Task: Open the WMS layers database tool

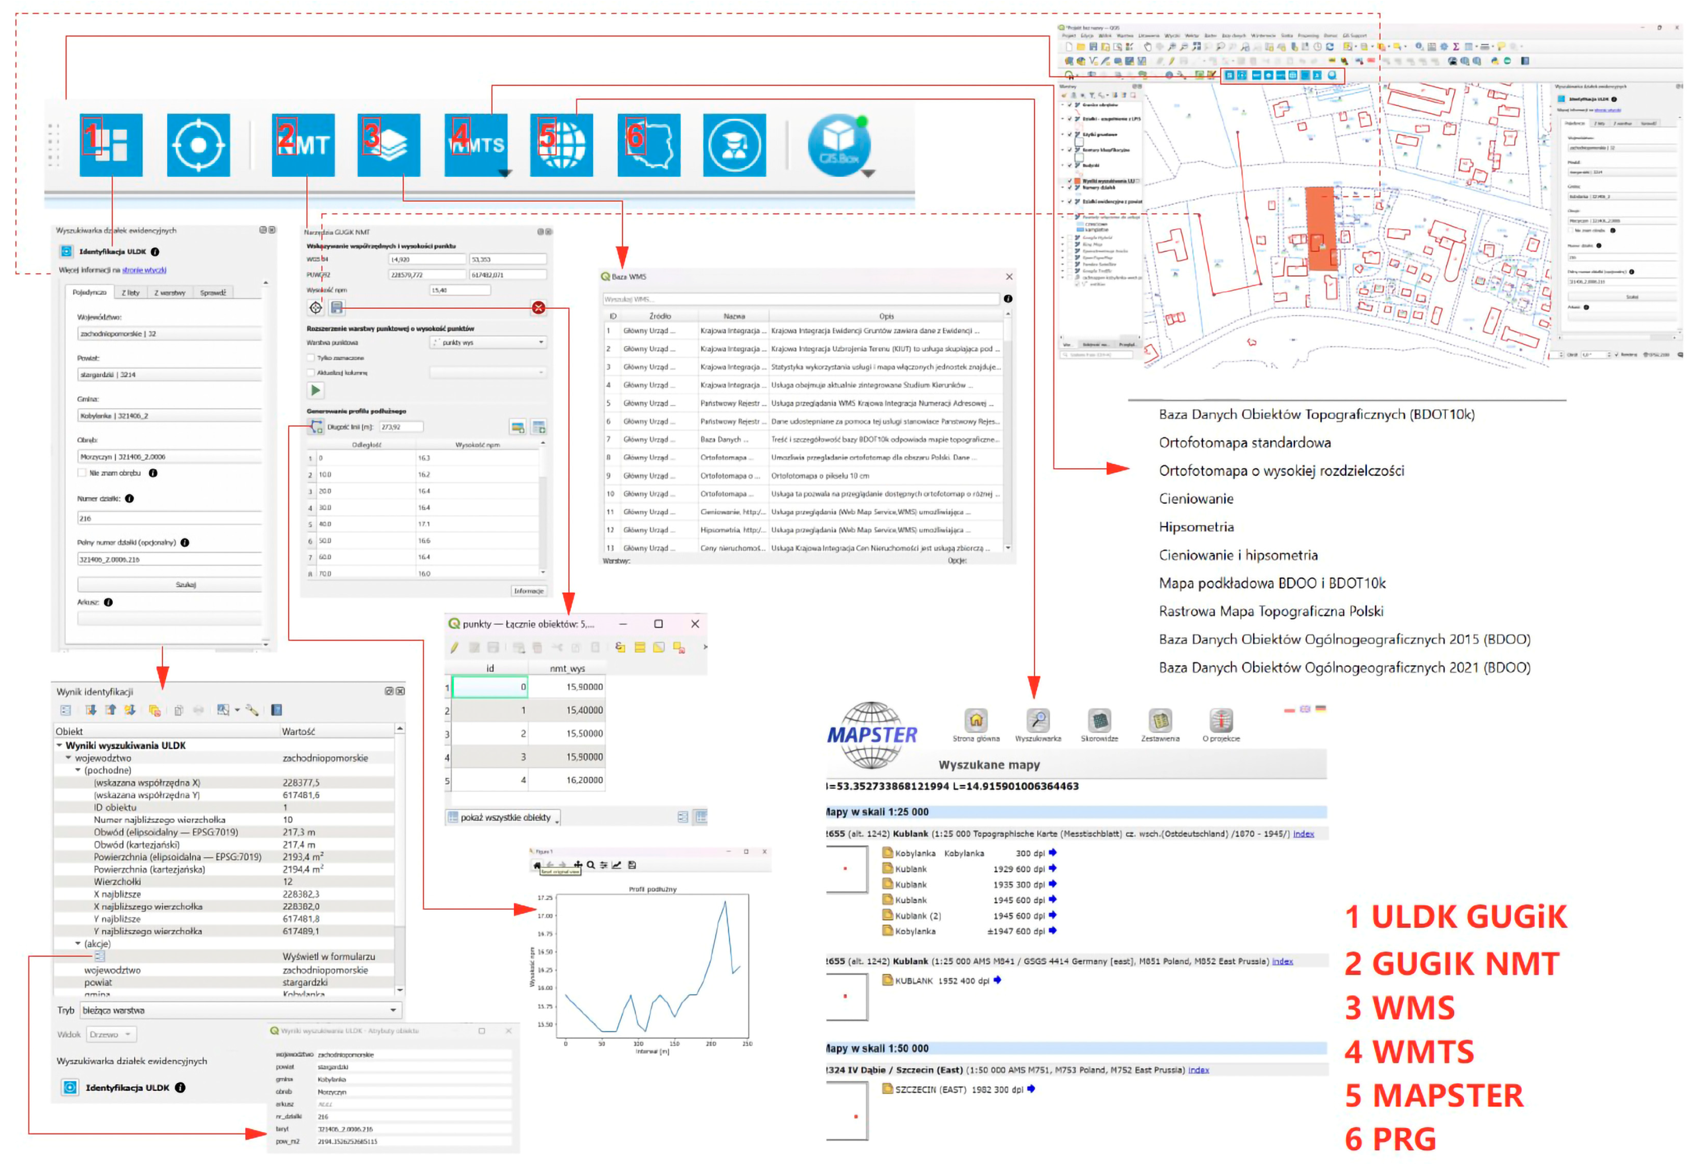Action: pyautogui.click(x=388, y=145)
